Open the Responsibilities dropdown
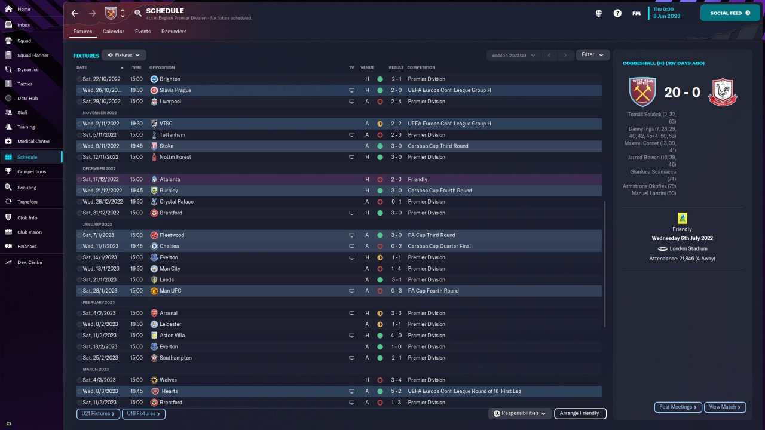This screenshot has height=430, width=765. click(x=519, y=413)
